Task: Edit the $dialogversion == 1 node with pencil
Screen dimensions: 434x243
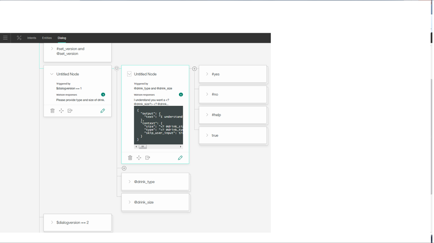Action: [103, 111]
